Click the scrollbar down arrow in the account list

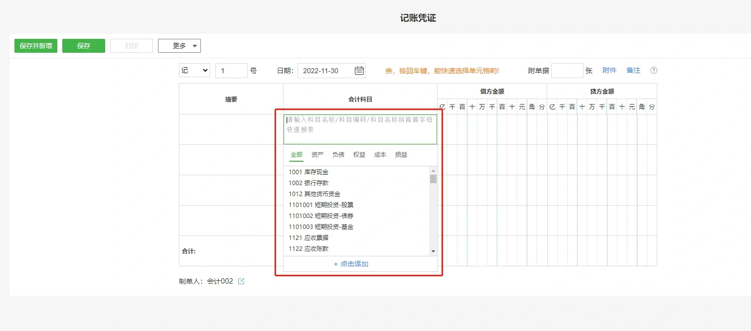click(x=433, y=251)
